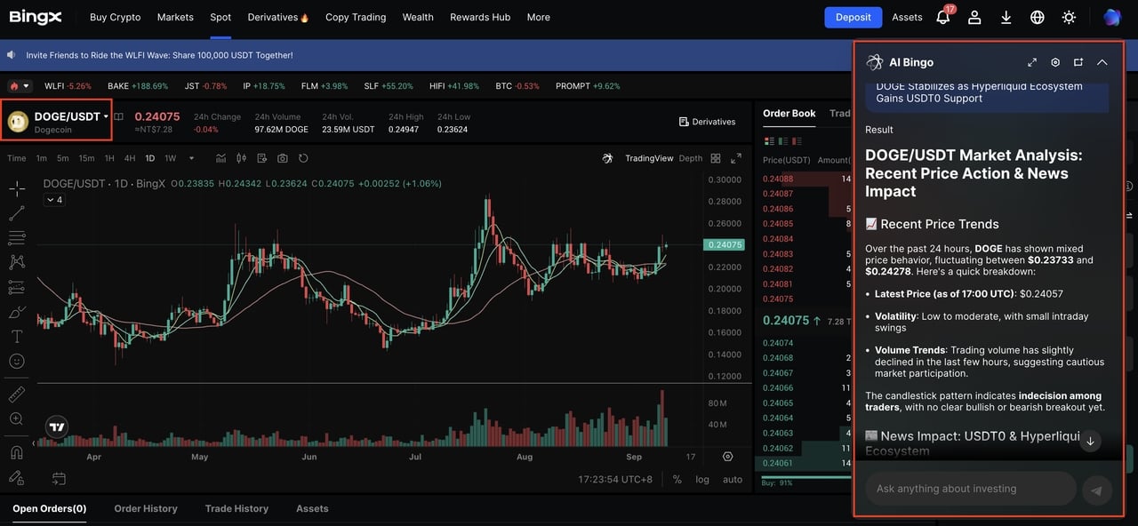Image resolution: width=1138 pixels, height=526 pixels.
Task: Open the language globe icon
Action: point(1038,17)
